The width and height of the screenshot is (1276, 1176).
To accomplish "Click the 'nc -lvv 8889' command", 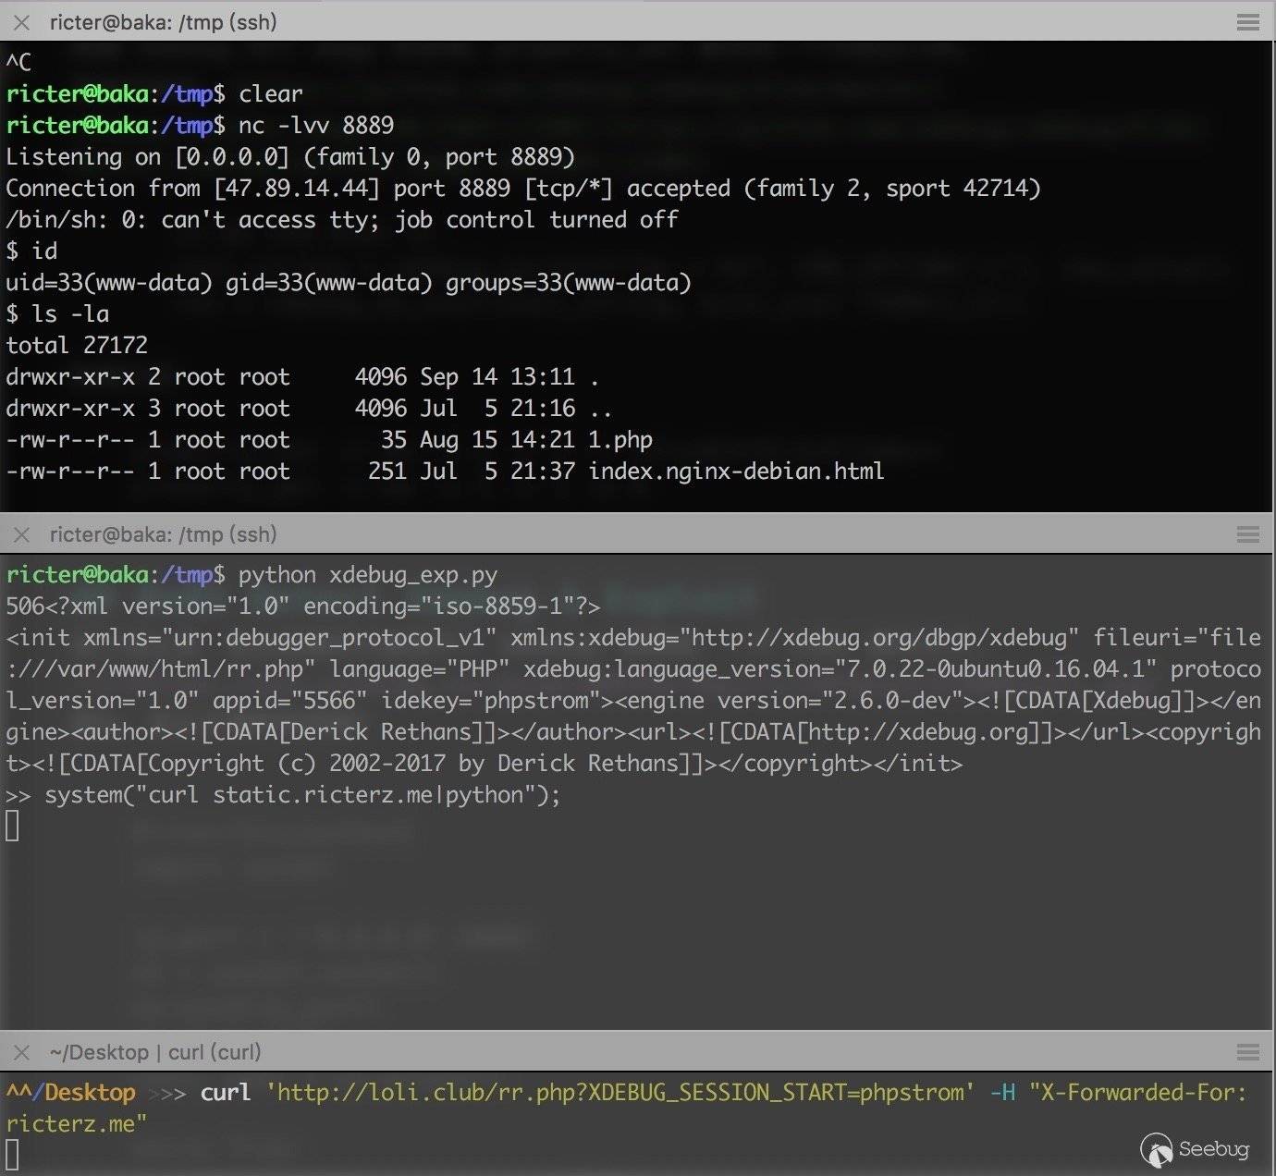I will pyautogui.click(x=316, y=125).
